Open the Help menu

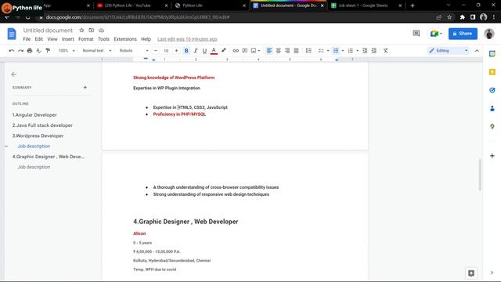146,39
